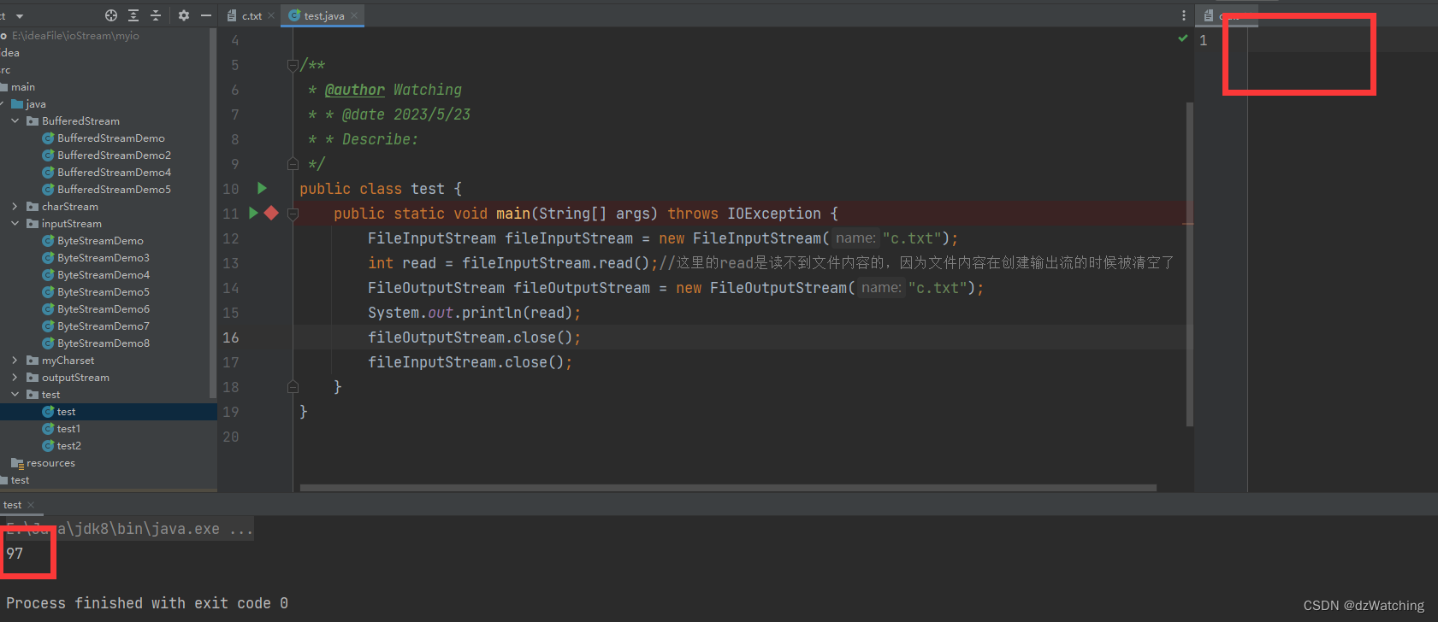This screenshot has height=622, width=1438.
Task: Click the Select Opened File locate icon
Action: pyautogui.click(x=111, y=15)
